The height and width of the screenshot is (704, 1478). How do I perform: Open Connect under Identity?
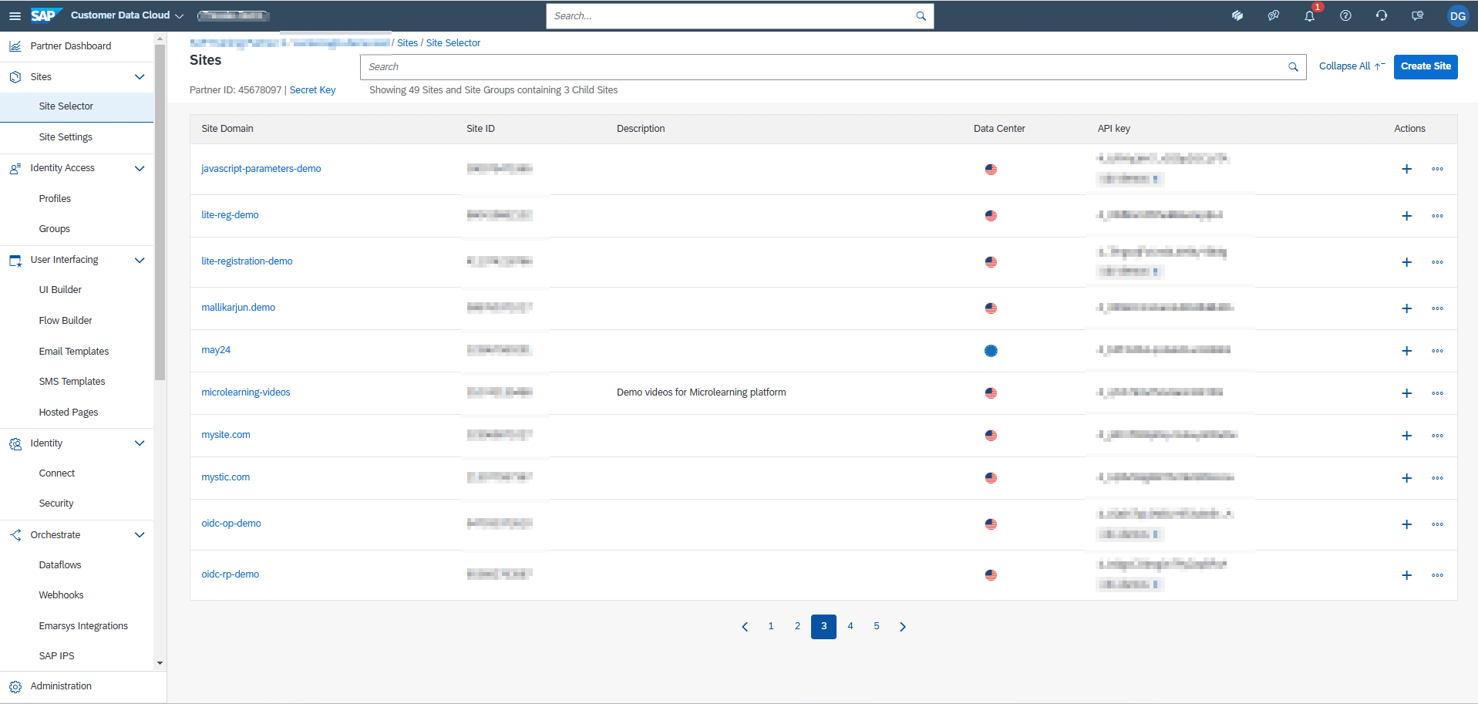pyautogui.click(x=57, y=473)
